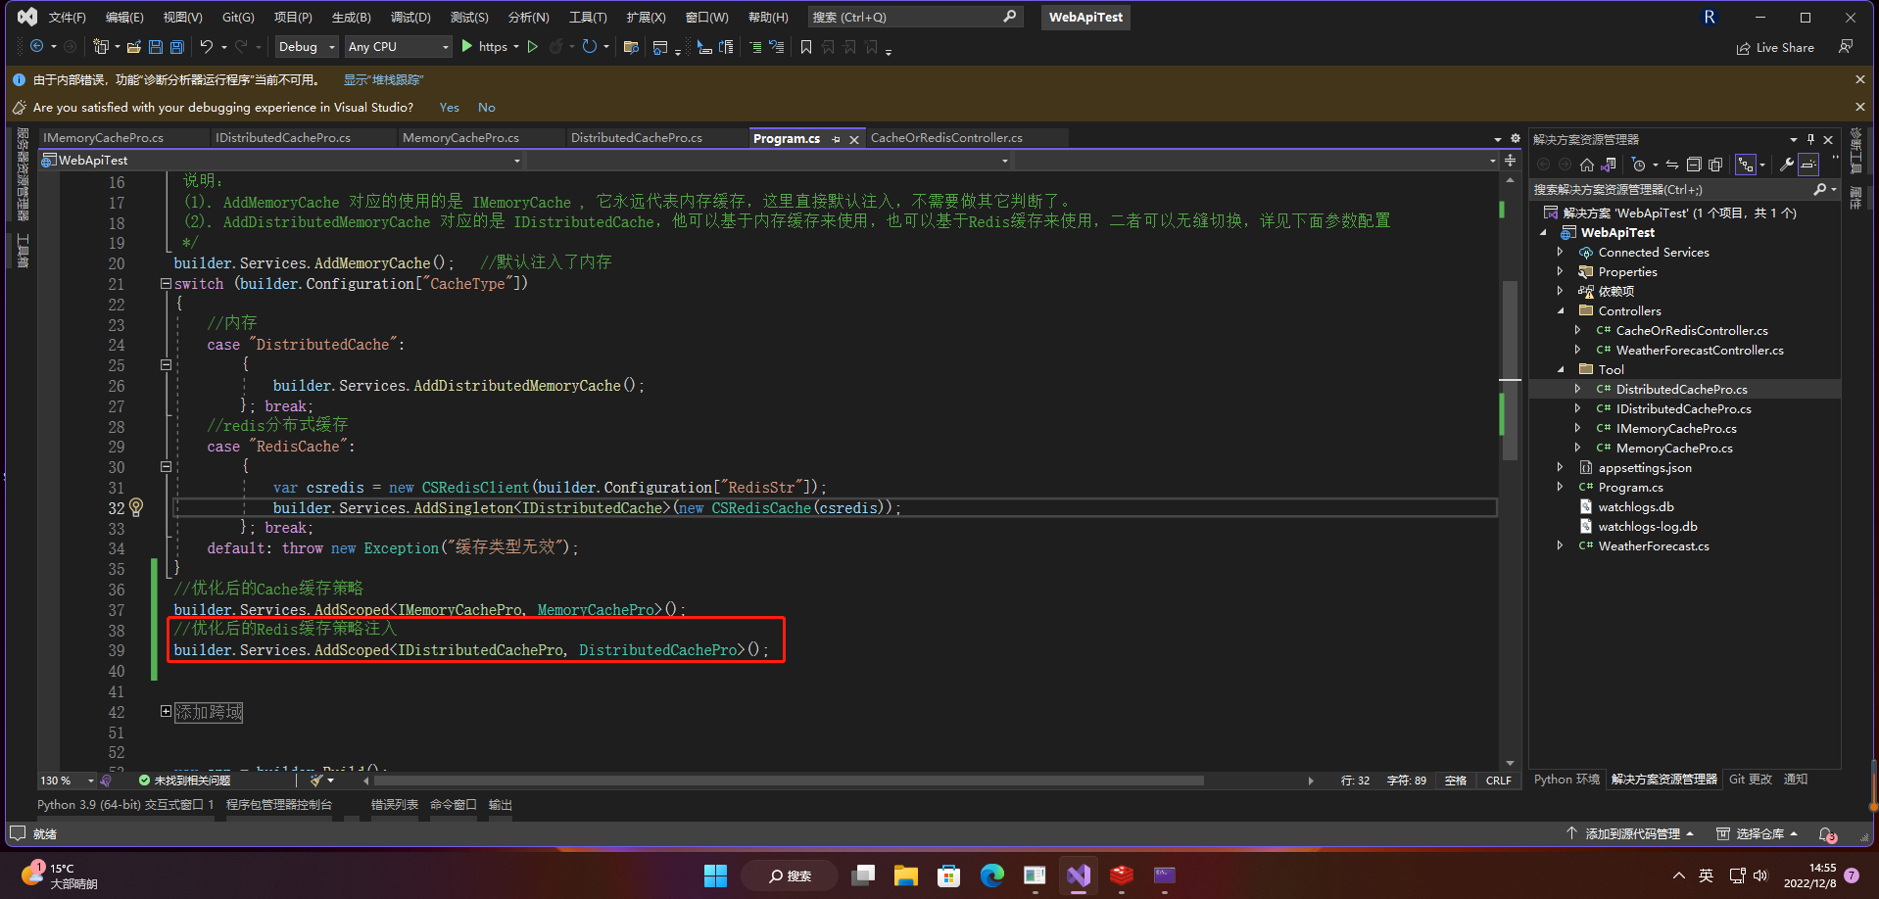Viewport: 1879px width, 899px height.
Task: Toggle file nesting view in Solution Explorer
Action: coord(1746,165)
